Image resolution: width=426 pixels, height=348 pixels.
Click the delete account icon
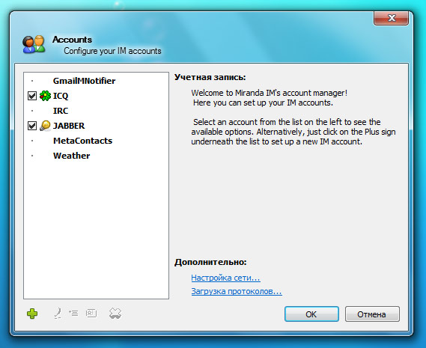point(115,314)
